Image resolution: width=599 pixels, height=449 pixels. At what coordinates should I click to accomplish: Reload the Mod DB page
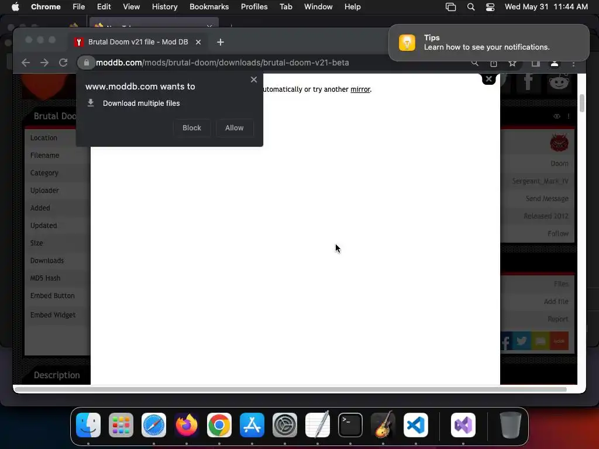click(x=63, y=63)
